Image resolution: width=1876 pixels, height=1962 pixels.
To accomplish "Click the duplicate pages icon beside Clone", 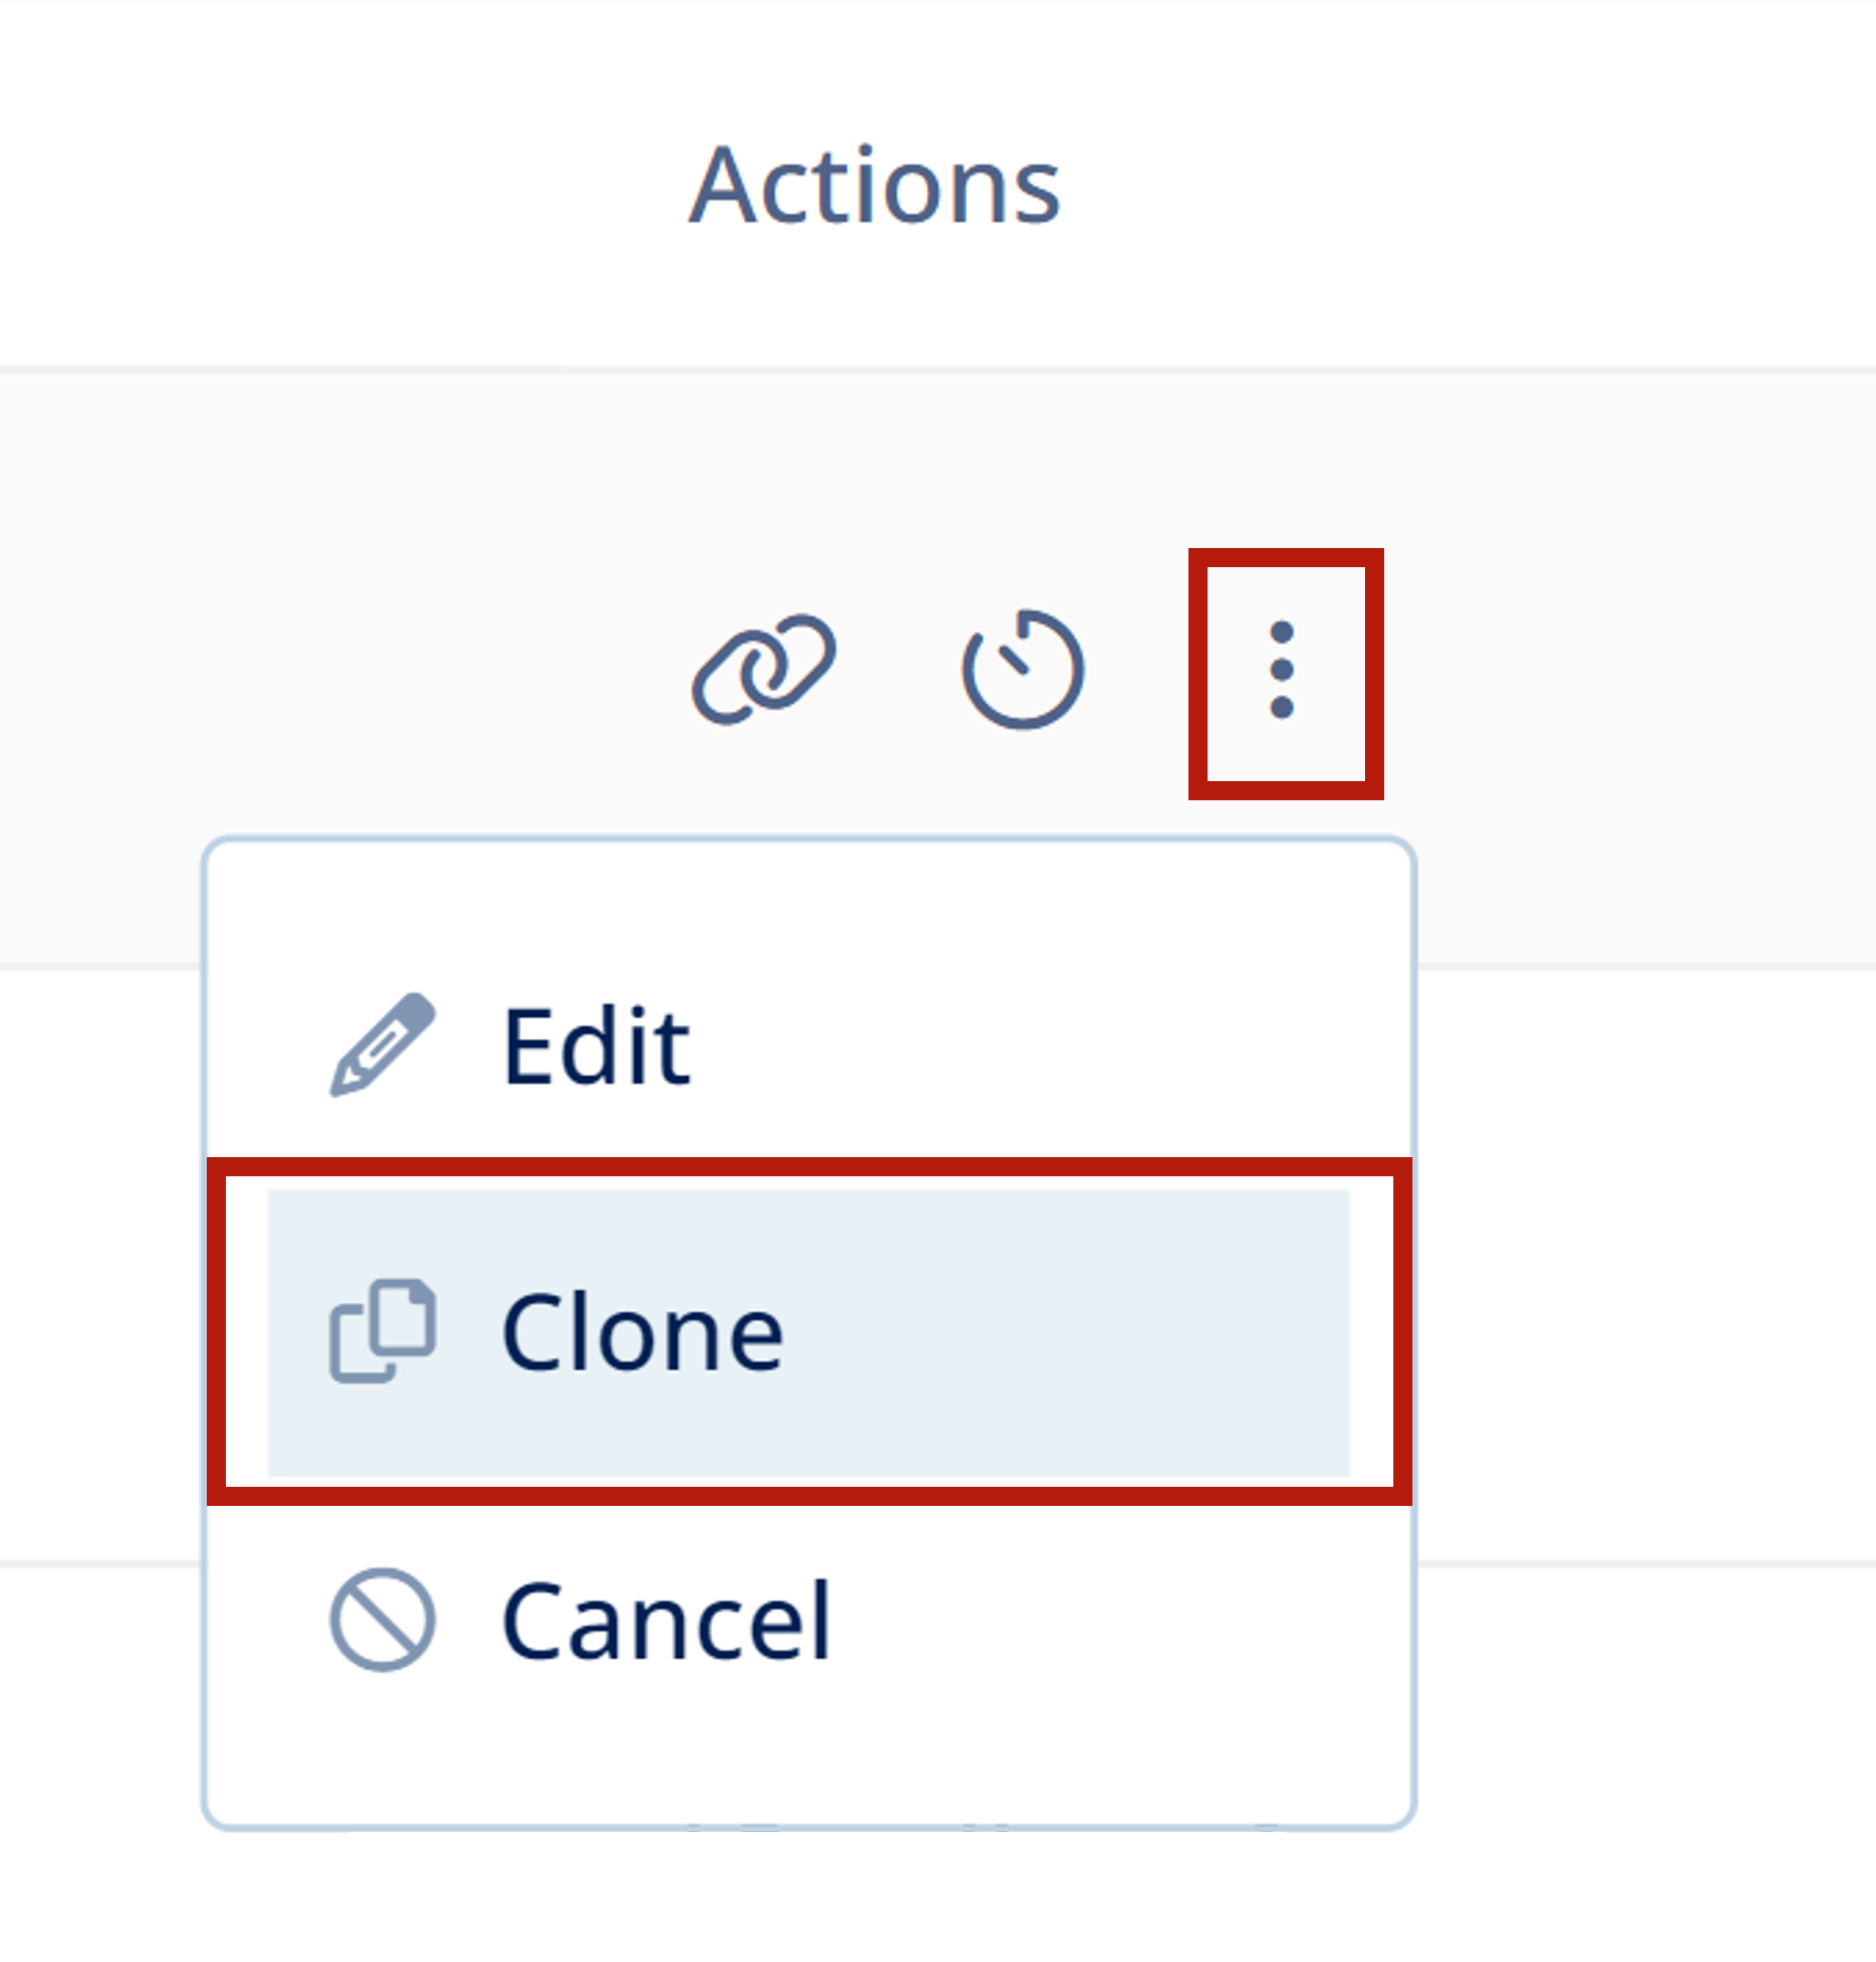I will click(382, 1330).
